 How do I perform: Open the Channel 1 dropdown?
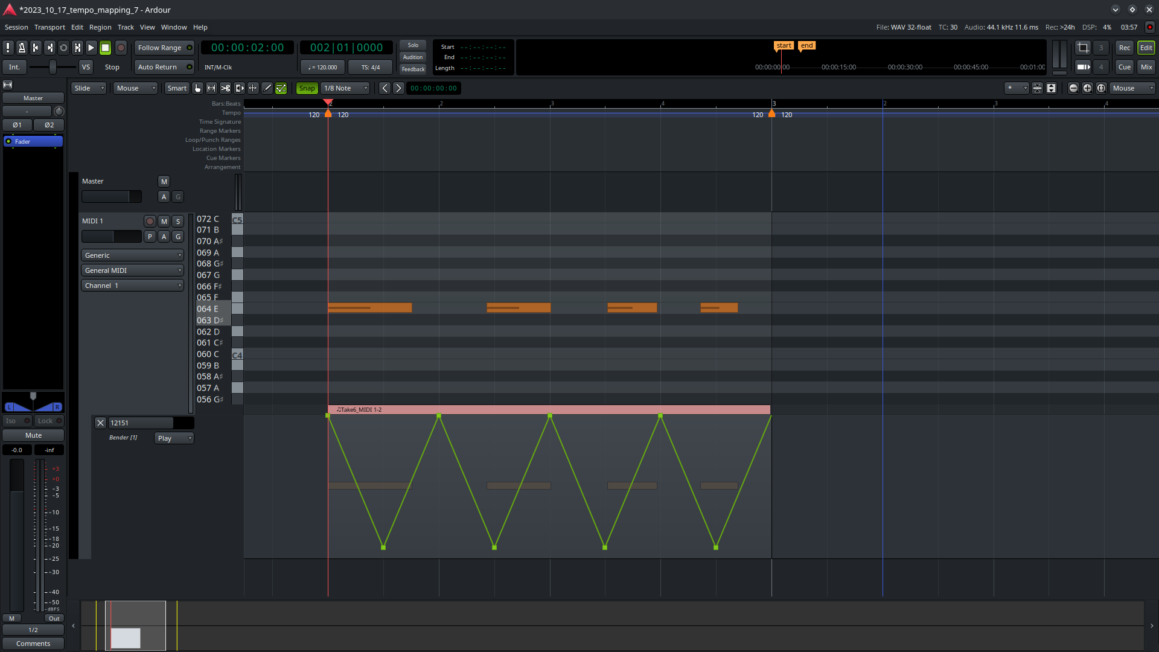point(132,286)
